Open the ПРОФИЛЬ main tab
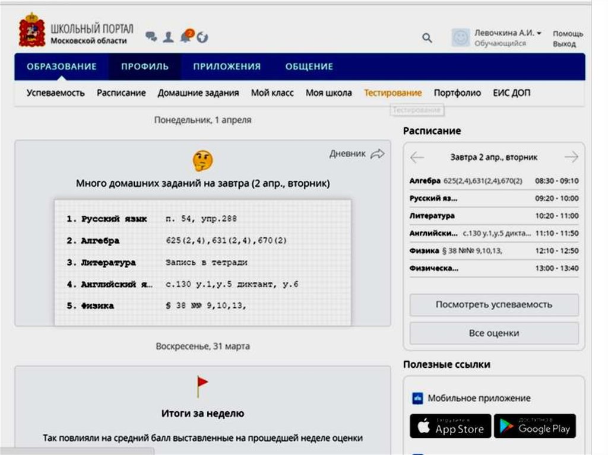 tap(145, 66)
